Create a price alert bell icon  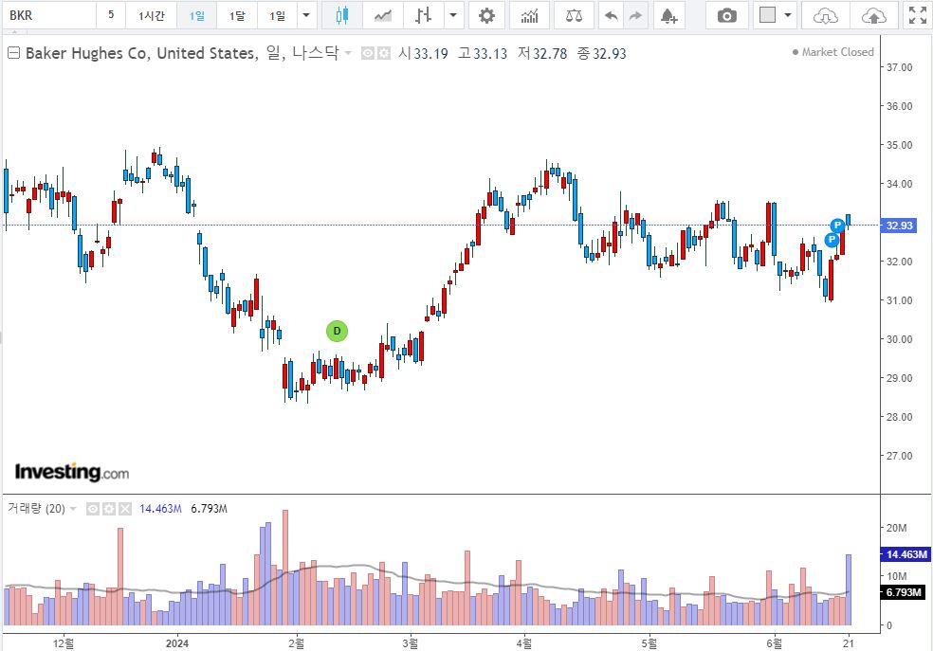point(668,15)
